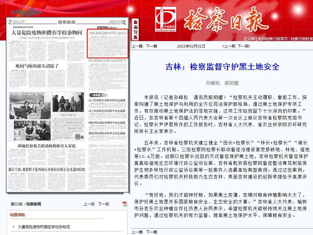Open the 版面导航 page navigation tab
Image resolution: width=313 pixels, height=235 pixels.
click(136, 30)
